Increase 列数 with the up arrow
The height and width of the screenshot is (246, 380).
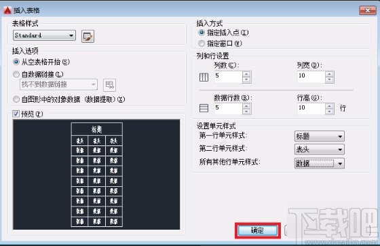click(x=246, y=74)
